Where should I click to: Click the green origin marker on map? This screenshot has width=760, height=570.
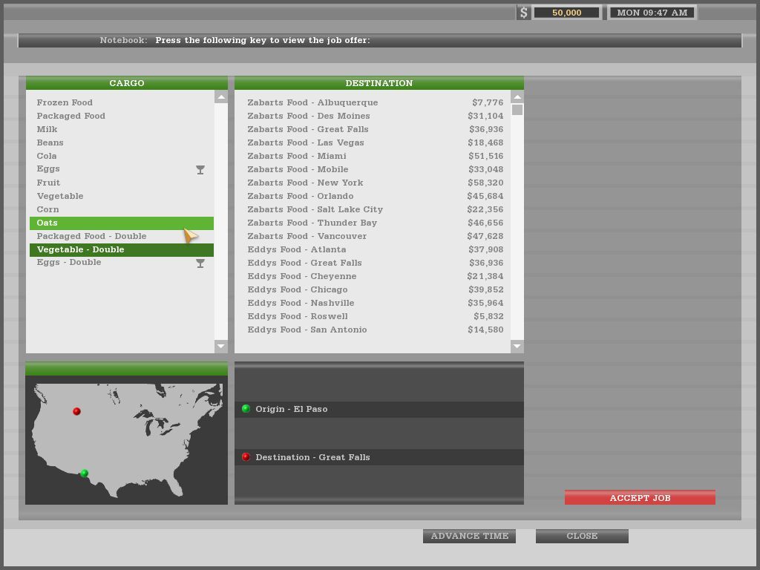point(84,474)
